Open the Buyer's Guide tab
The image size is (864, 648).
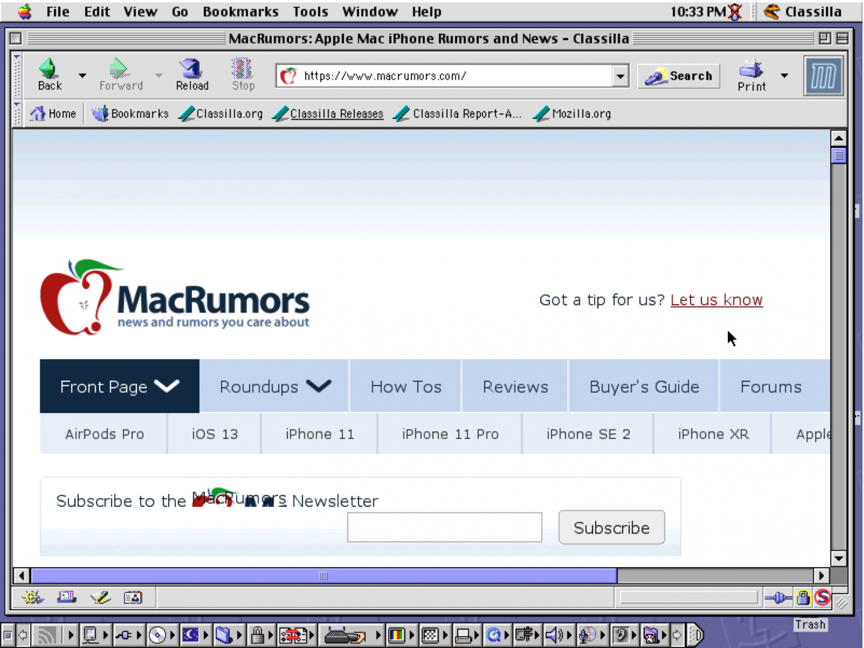644,386
